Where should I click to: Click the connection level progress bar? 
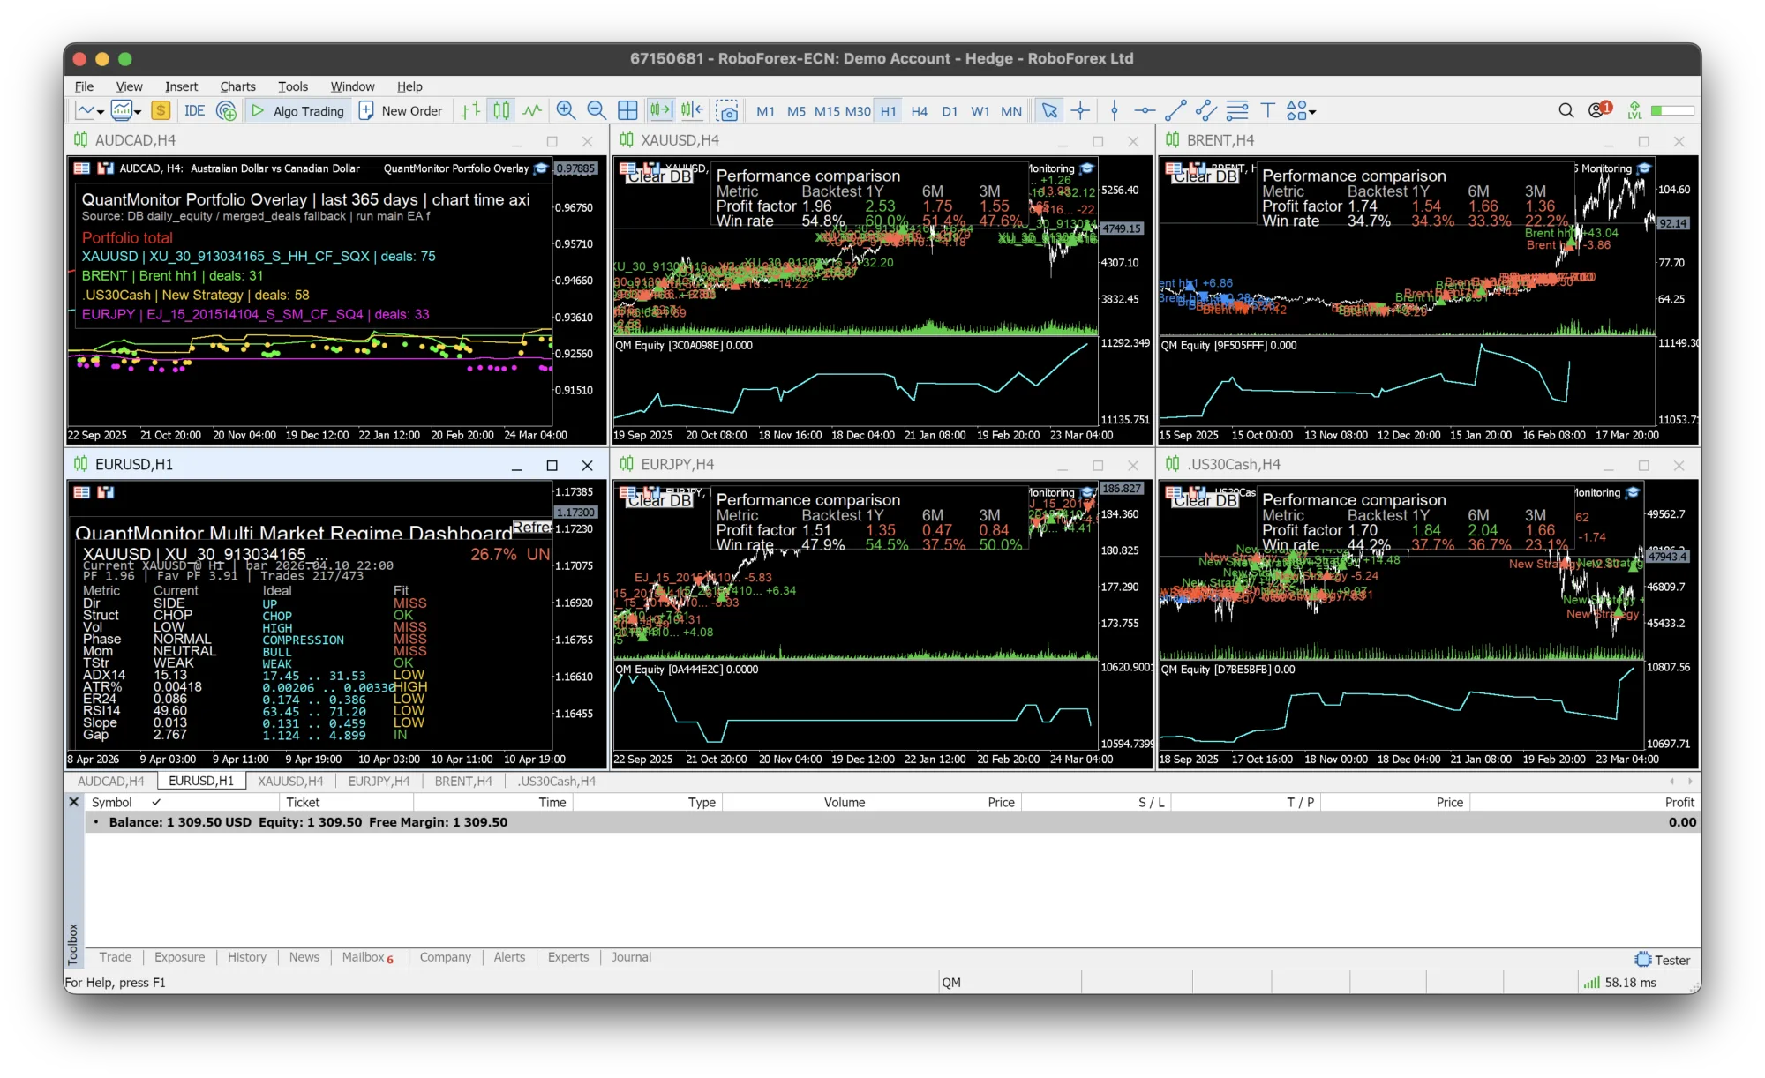click(1672, 110)
